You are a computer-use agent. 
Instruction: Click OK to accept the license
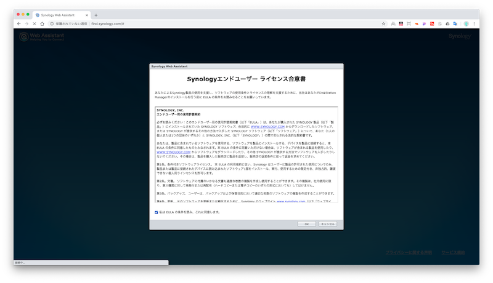pyautogui.click(x=306, y=224)
